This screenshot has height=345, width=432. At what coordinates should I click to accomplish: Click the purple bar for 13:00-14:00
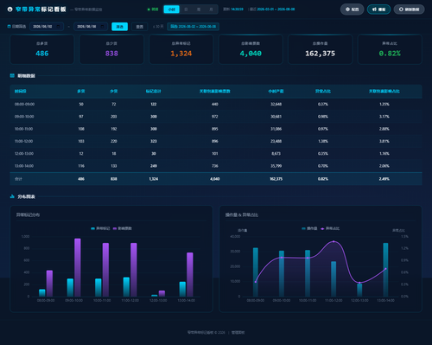(190, 275)
